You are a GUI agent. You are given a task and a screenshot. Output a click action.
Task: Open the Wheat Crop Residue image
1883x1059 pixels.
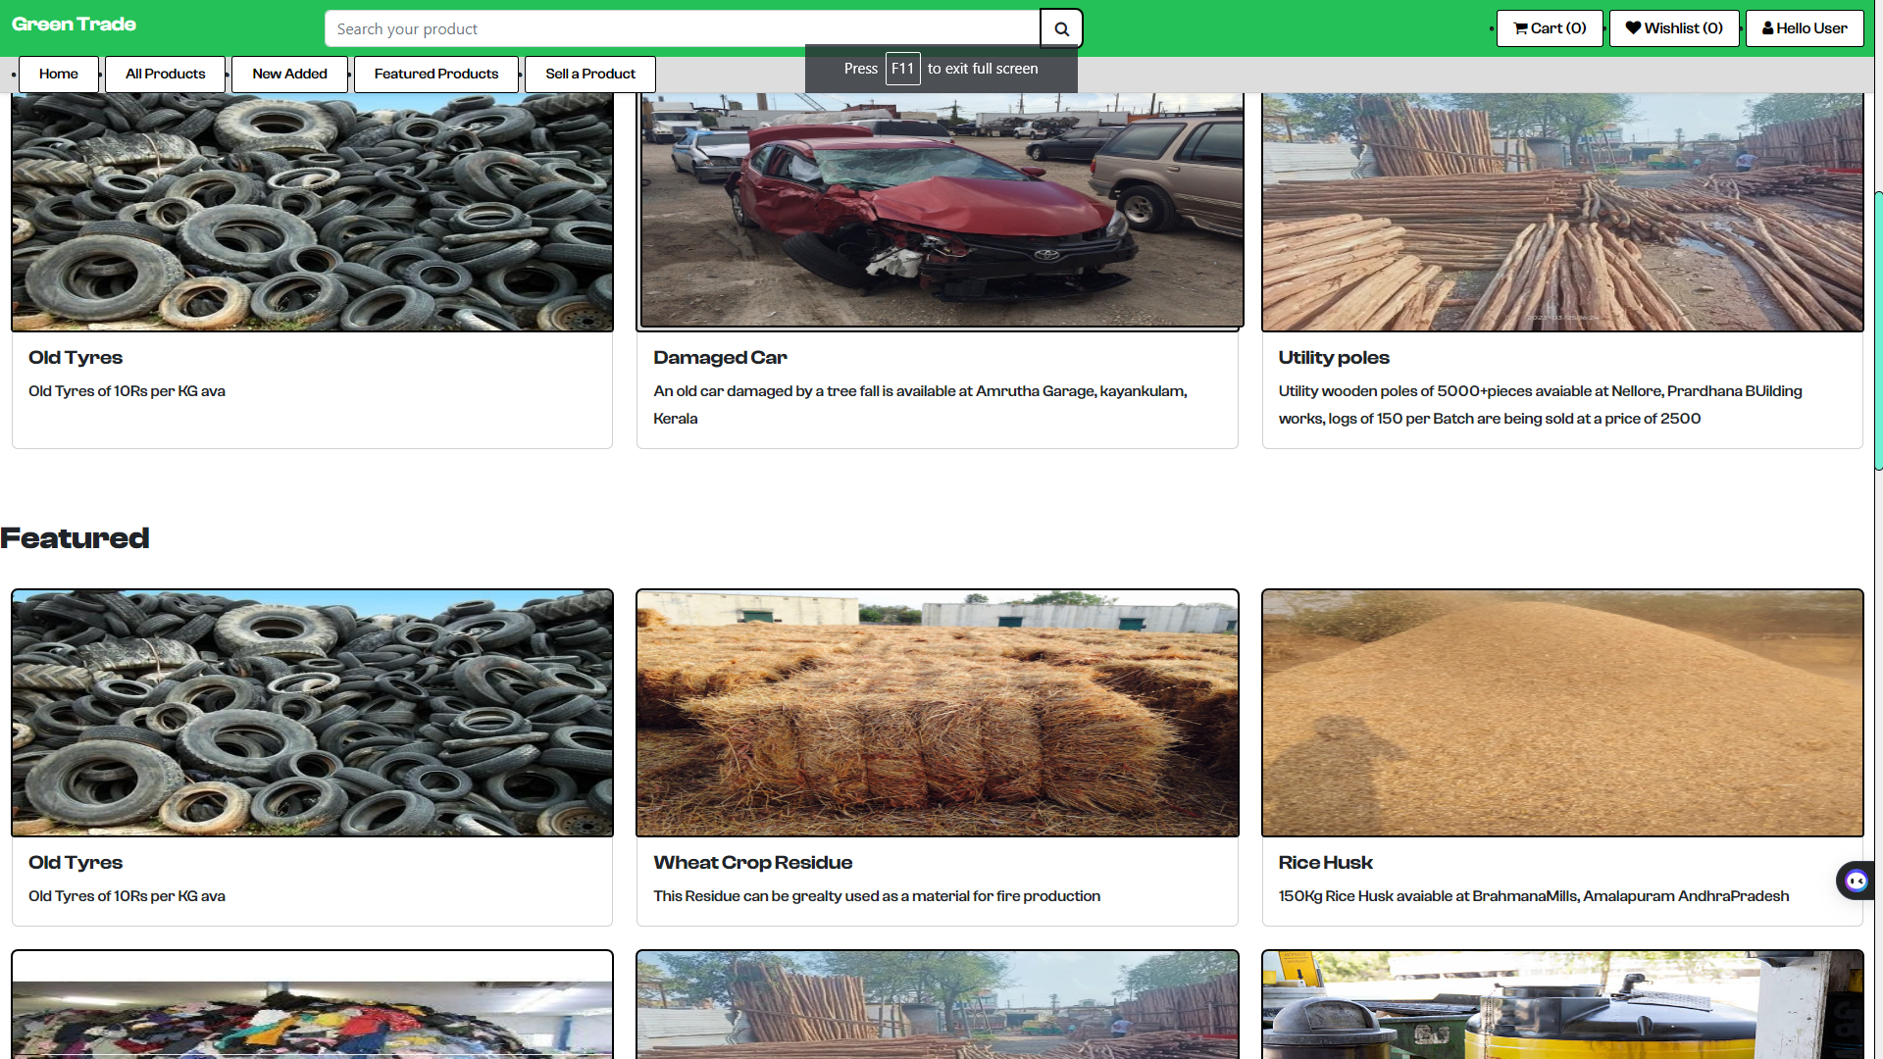point(937,713)
